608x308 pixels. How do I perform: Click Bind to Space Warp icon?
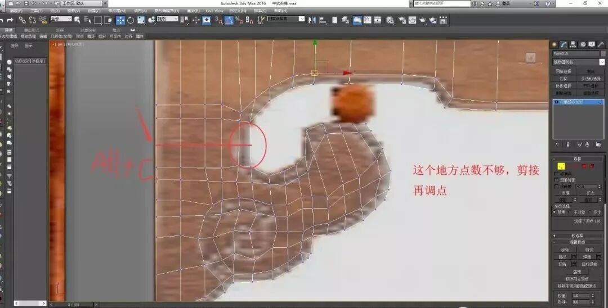click(x=43, y=20)
